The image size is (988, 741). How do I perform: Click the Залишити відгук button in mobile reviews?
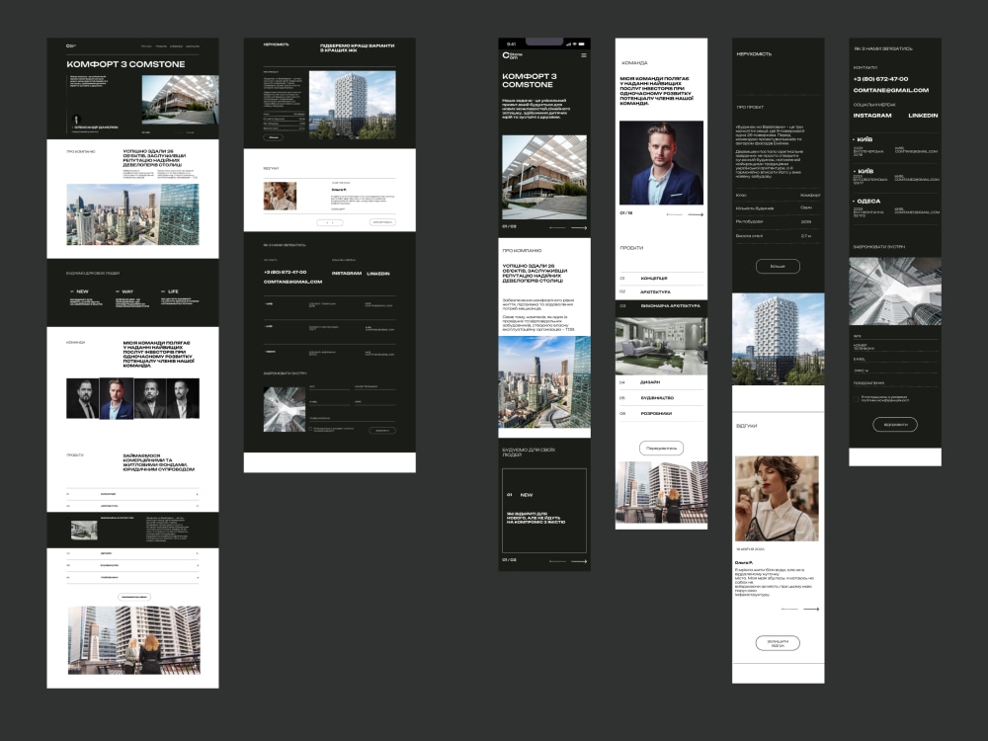pyautogui.click(x=778, y=643)
